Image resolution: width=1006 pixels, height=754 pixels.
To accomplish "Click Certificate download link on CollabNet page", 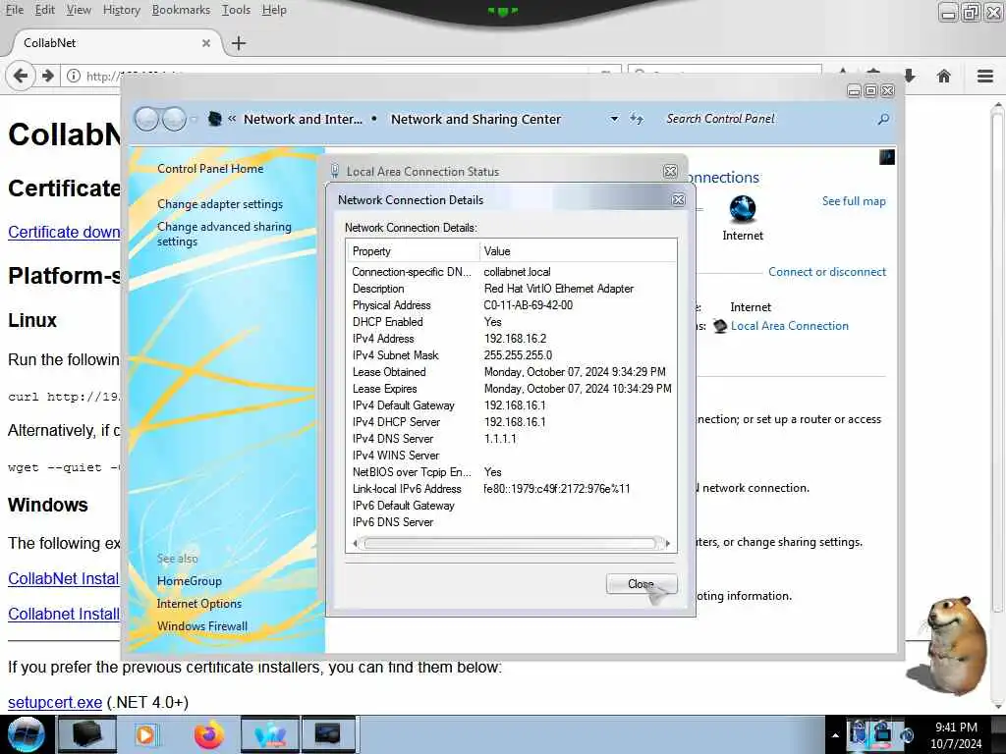I will click(x=64, y=232).
